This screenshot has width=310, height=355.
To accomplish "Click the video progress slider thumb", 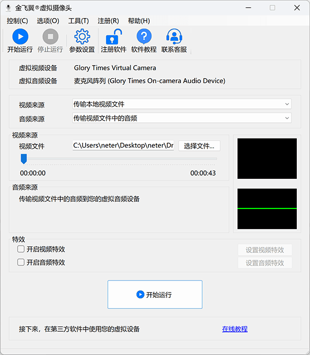I will [x=24, y=159].
